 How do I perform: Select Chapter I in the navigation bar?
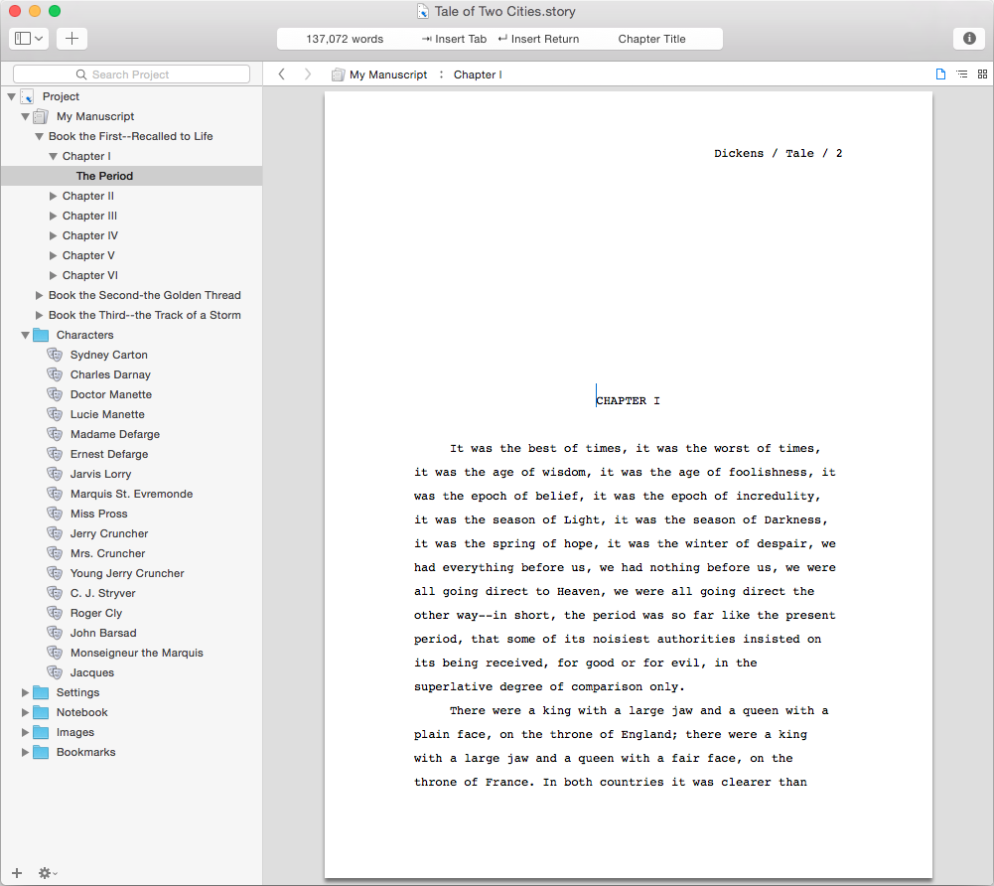[477, 74]
